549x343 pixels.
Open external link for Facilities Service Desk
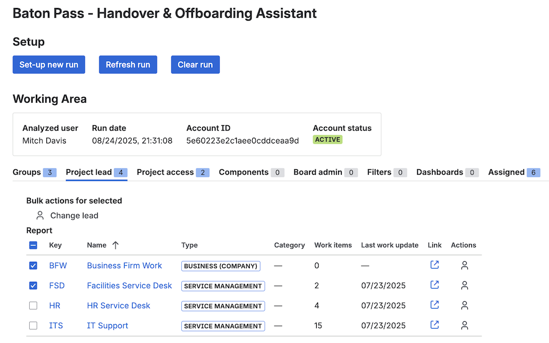pos(435,285)
